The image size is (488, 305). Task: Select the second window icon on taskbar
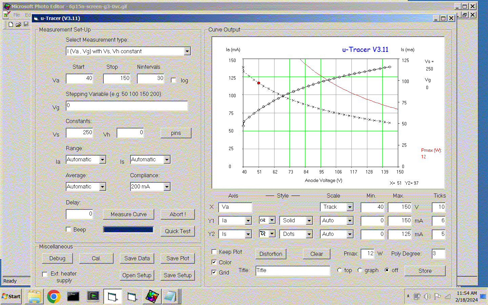[x=132, y=297]
